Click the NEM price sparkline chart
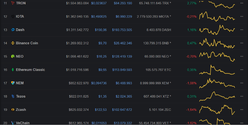 (x=217, y=83)
